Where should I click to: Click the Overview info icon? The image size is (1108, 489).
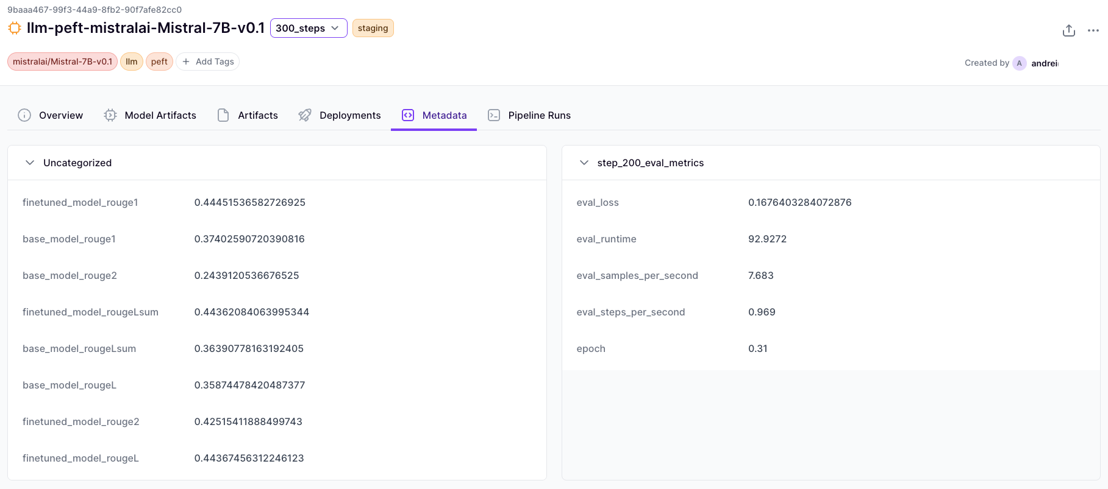pyautogui.click(x=24, y=115)
